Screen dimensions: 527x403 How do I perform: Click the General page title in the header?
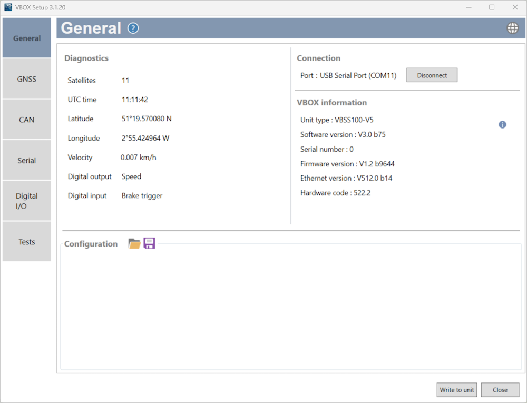91,28
